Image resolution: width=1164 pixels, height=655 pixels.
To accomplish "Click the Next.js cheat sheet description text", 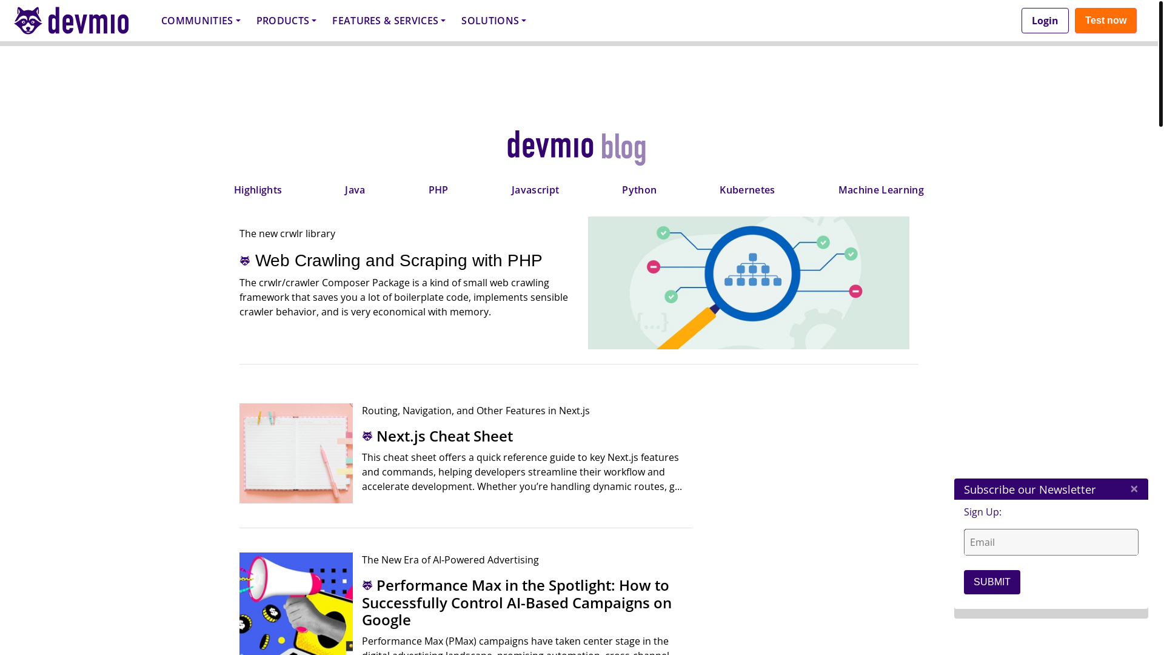I will [521, 472].
